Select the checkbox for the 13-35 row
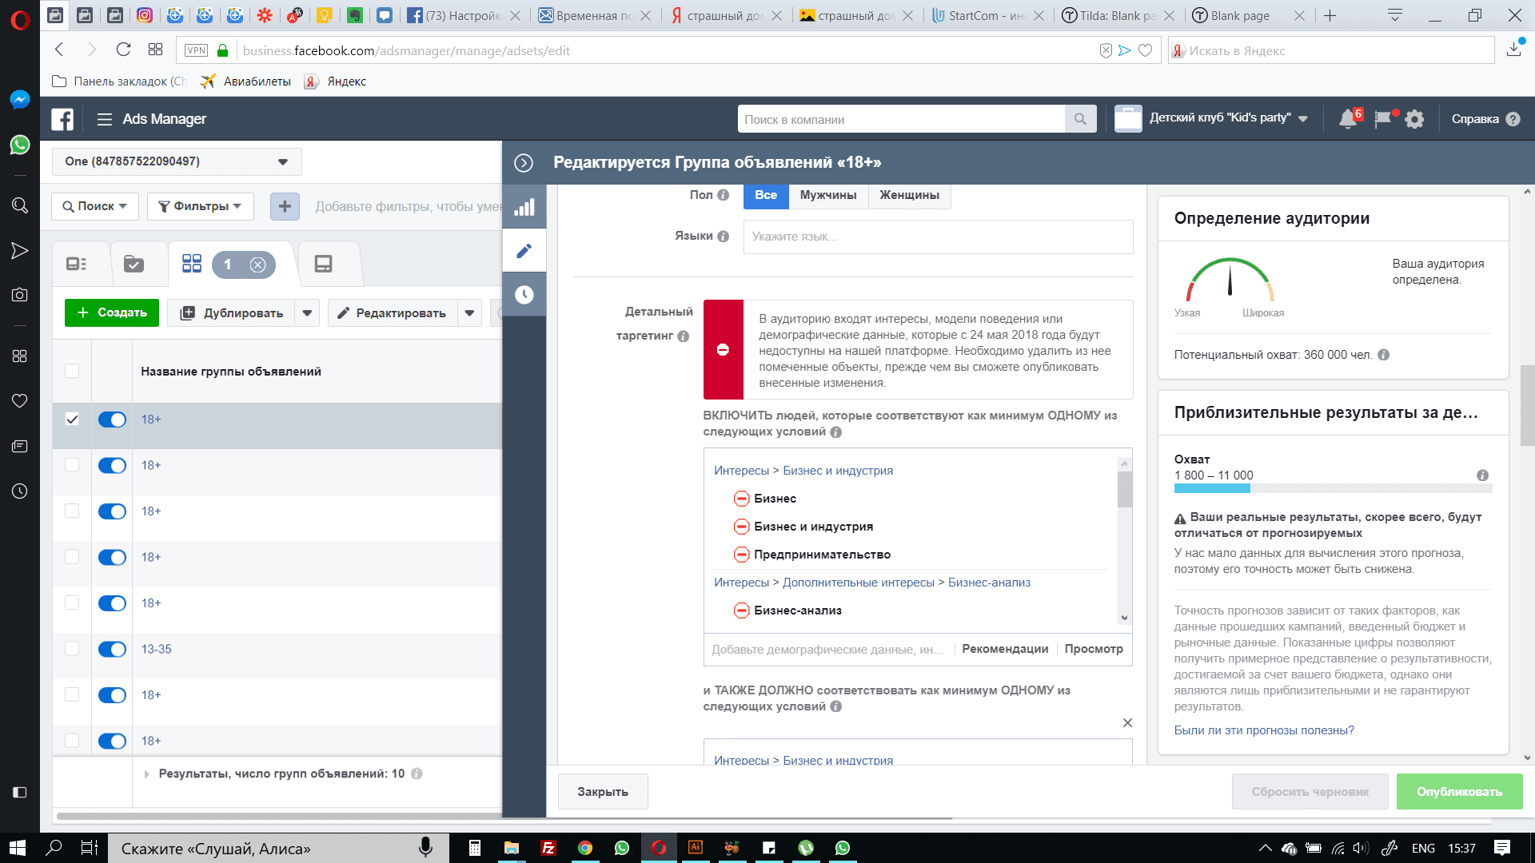Screen dimensions: 1535x863 72,649
